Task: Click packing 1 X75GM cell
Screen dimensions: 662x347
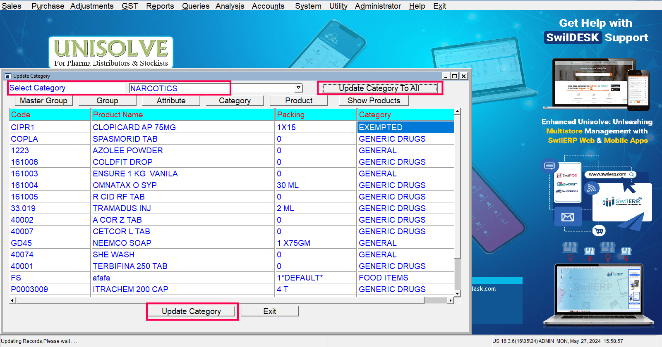Action: pyautogui.click(x=316, y=243)
